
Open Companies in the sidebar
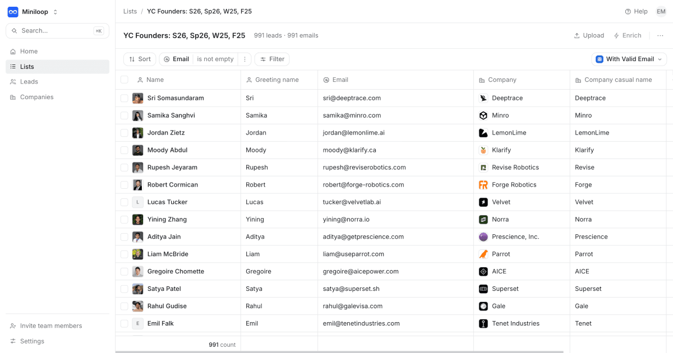pyautogui.click(x=57, y=97)
